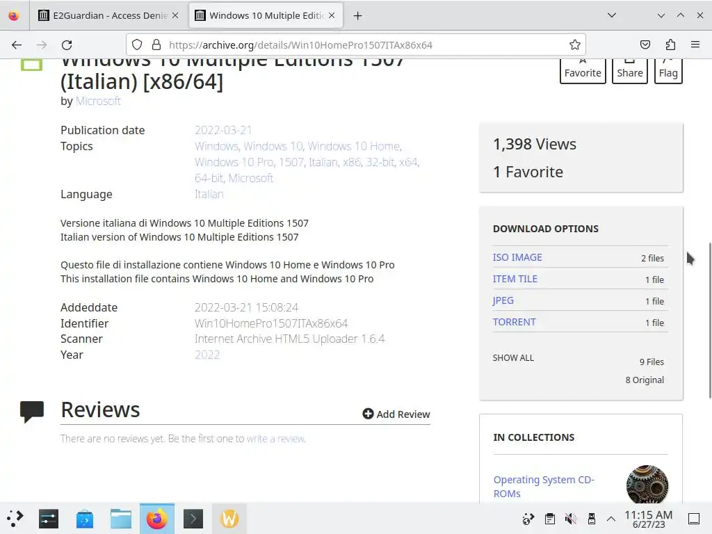712x534 pixels.
Task: Click SHOW ALL download files
Action: [x=513, y=358]
